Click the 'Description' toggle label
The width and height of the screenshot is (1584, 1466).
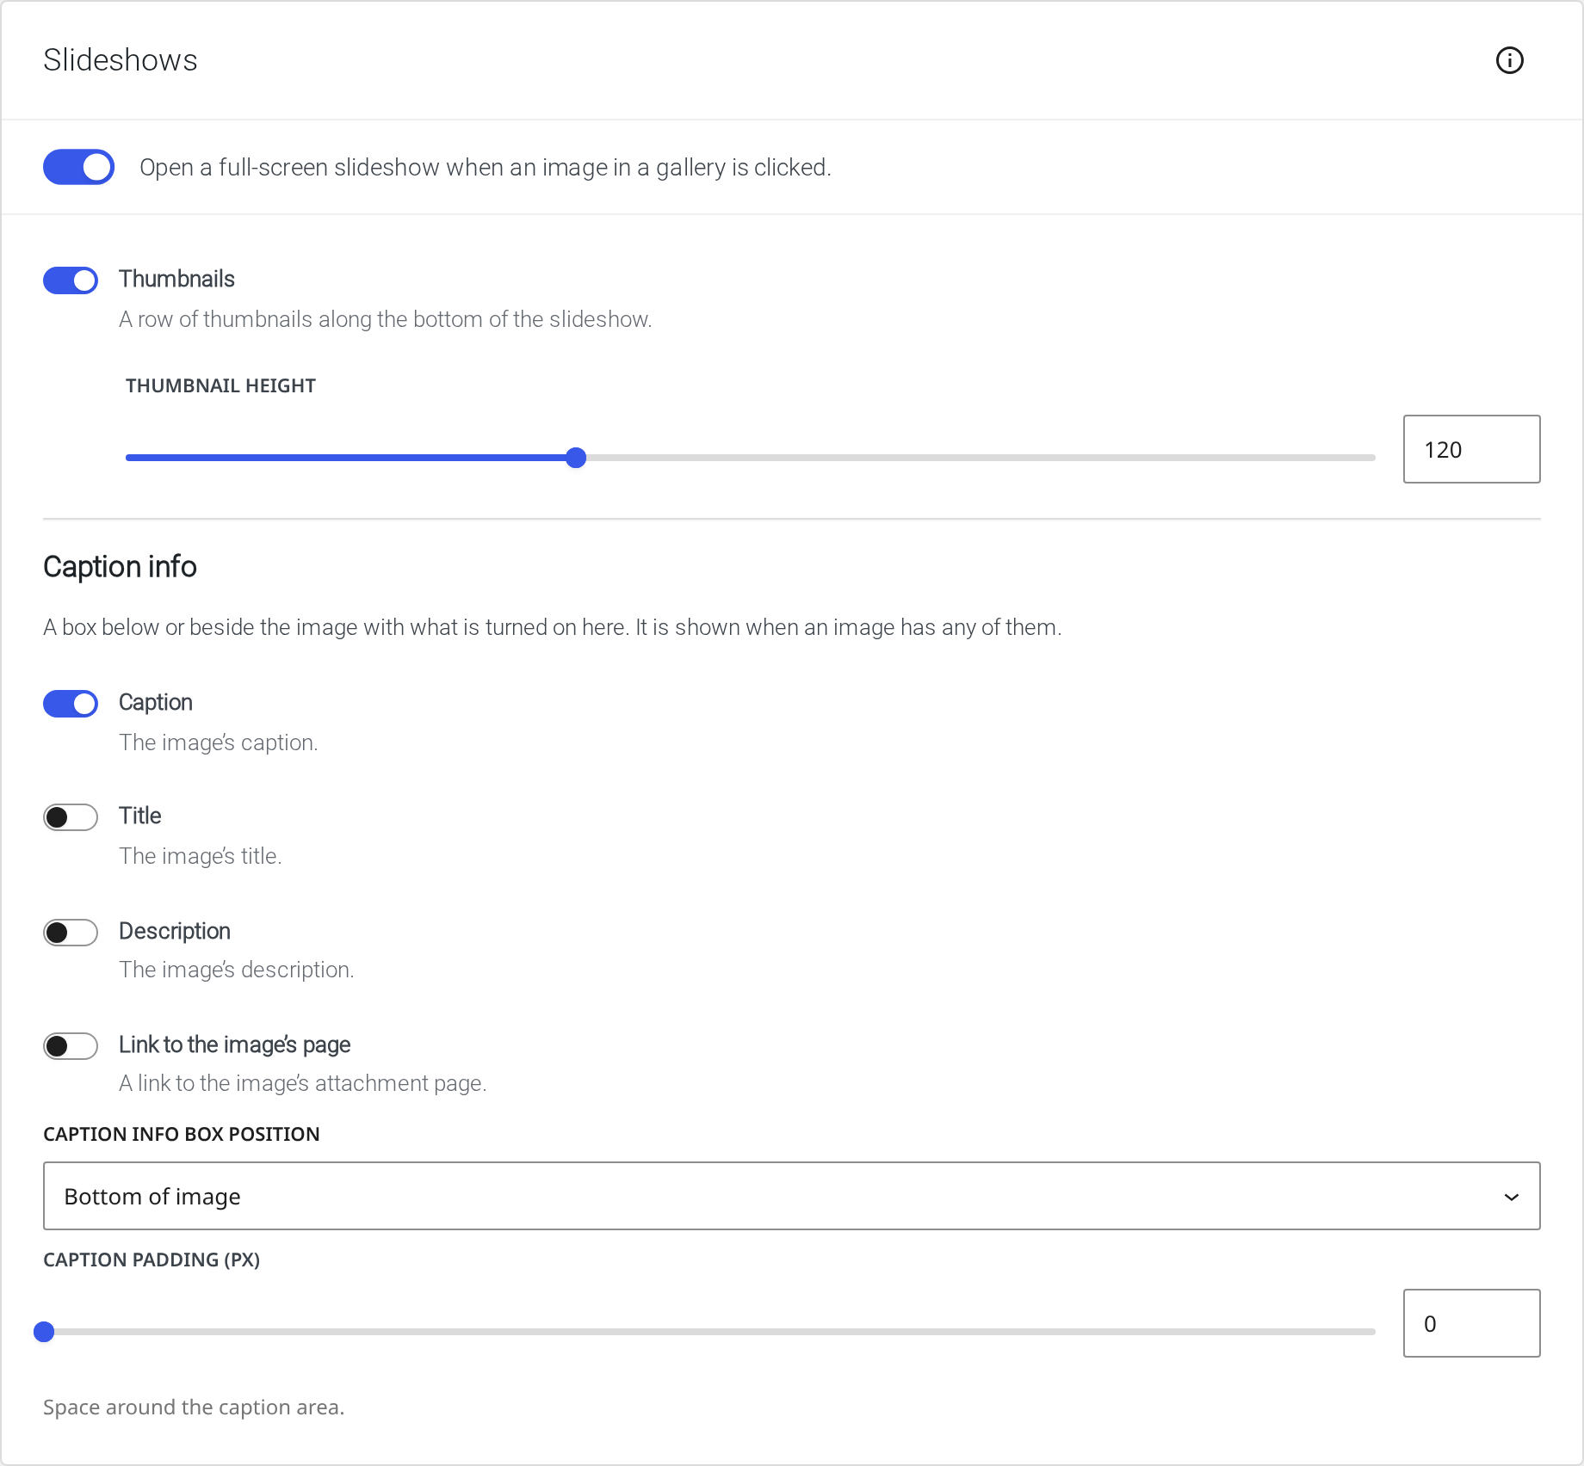(175, 931)
